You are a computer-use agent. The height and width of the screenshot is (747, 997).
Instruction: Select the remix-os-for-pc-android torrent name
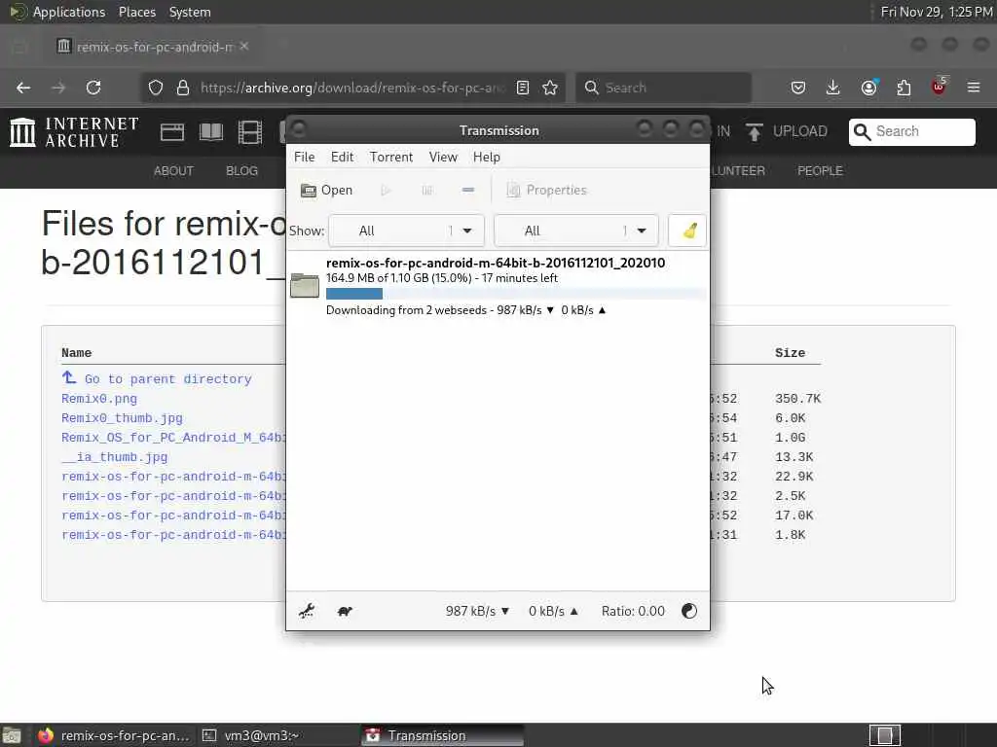[x=496, y=263]
